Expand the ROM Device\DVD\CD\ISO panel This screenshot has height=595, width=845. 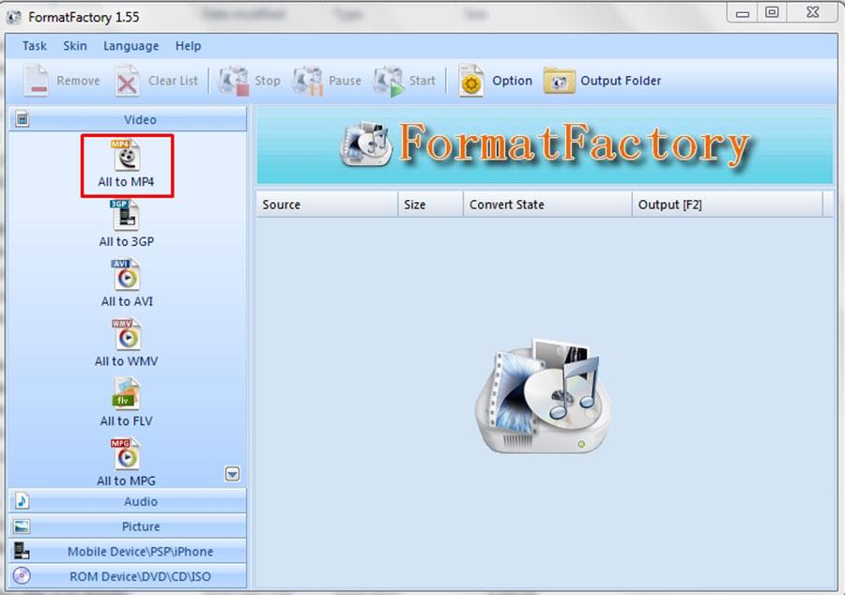click(128, 575)
